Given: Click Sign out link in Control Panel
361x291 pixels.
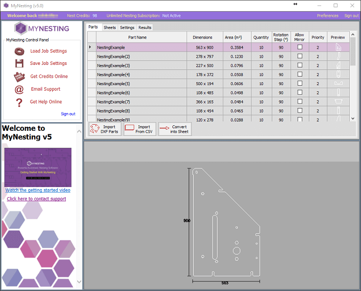Looking at the screenshot, I should [x=68, y=114].
